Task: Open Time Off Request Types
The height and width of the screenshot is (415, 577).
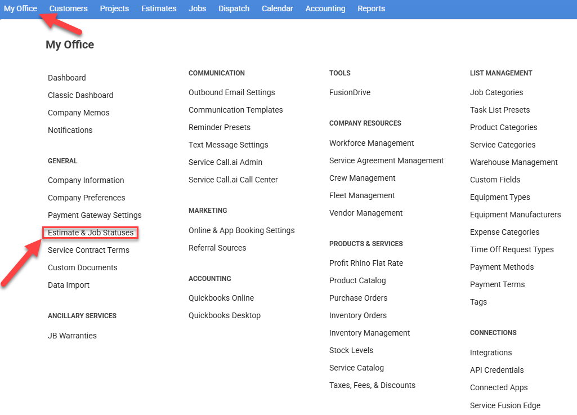Action: tap(512, 249)
